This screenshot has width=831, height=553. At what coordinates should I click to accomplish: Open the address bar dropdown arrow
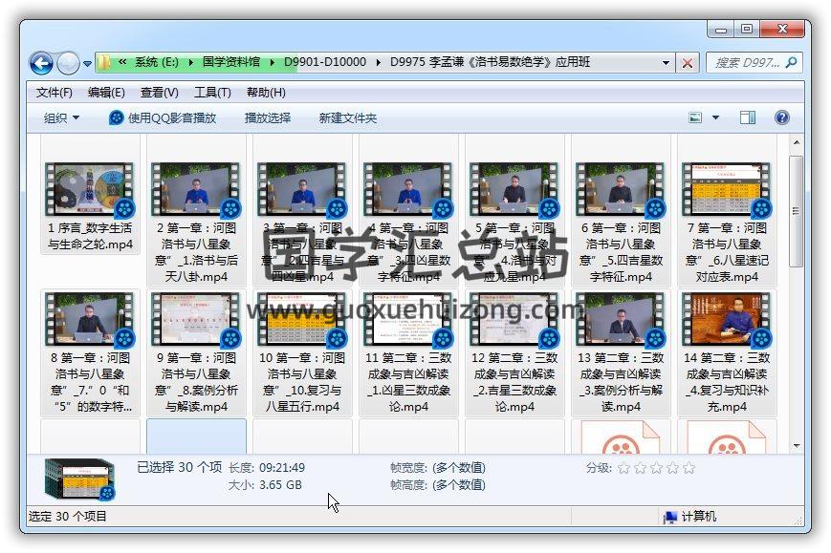(x=667, y=63)
